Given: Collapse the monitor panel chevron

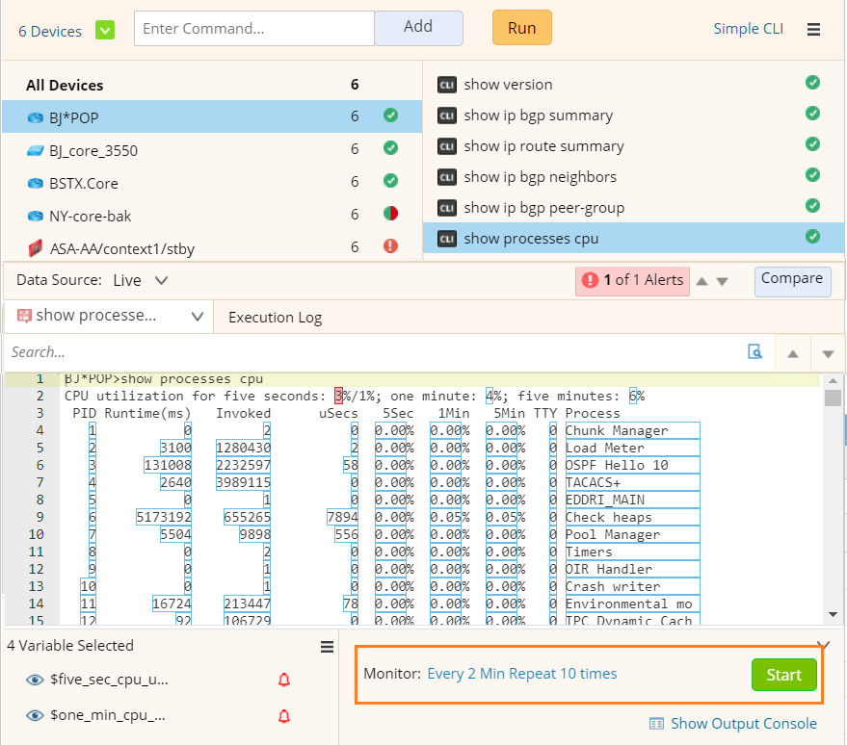Looking at the screenshot, I should pyautogui.click(x=823, y=645).
